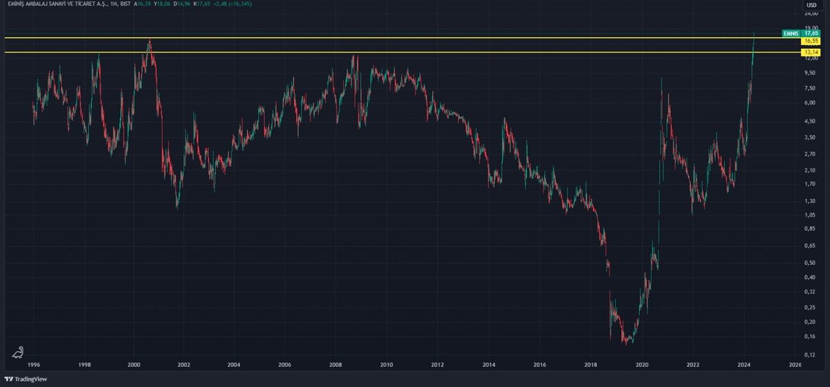Click the 2024 label on time axis
The width and height of the screenshot is (830, 387).
point(744,364)
